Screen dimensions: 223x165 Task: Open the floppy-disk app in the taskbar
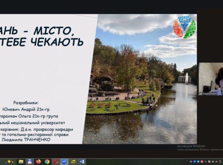pos(30,161)
